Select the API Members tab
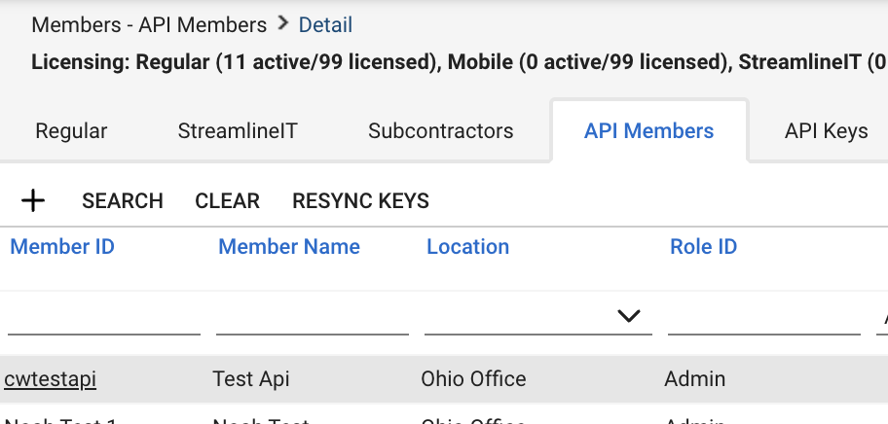This screenshot has height=424, width=888. (x=648, y=130)
